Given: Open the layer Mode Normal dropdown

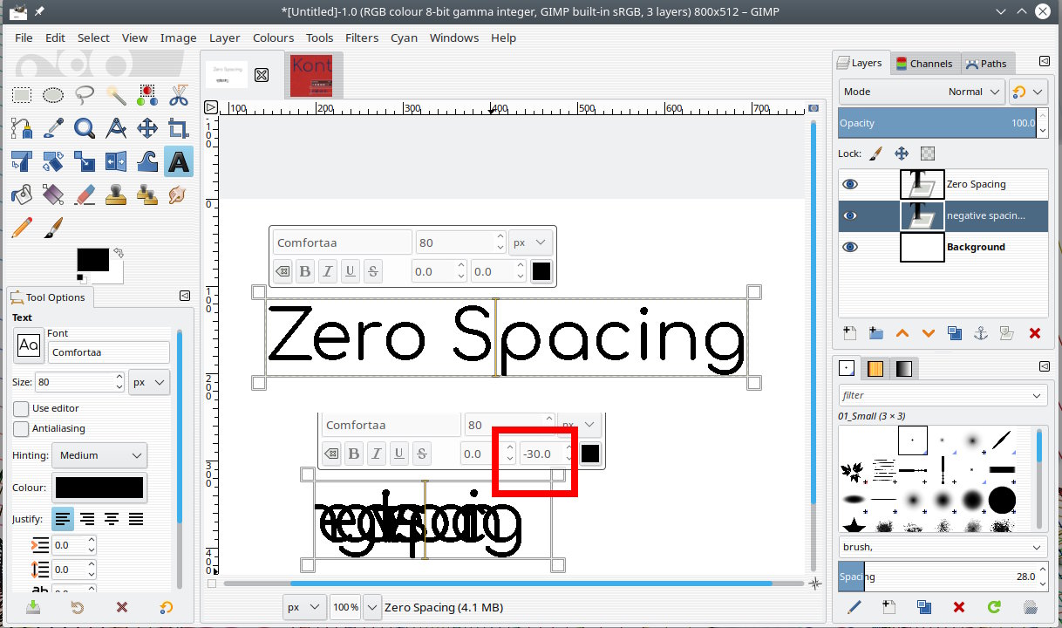Looking at the screenshot, I should click(922, 92).
